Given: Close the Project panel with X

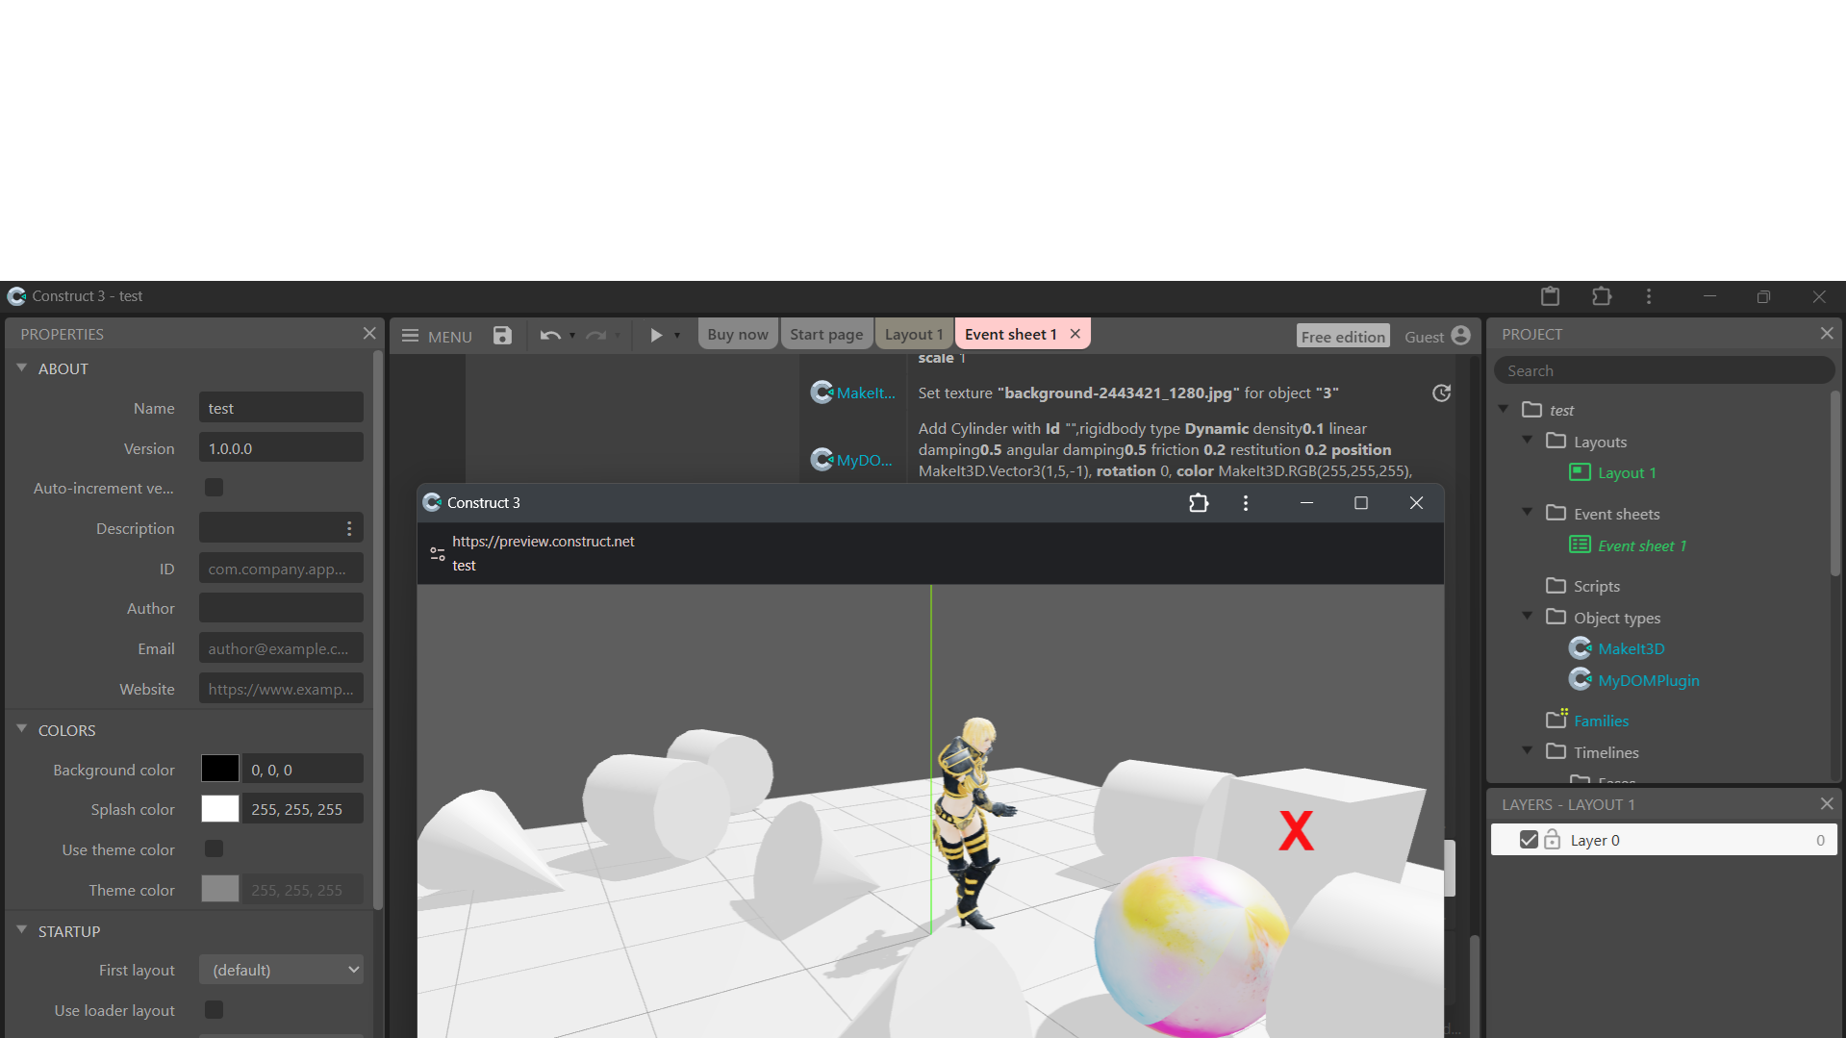Looking at the screenshot, I should pyautogui.click(x=1827, y=333).
